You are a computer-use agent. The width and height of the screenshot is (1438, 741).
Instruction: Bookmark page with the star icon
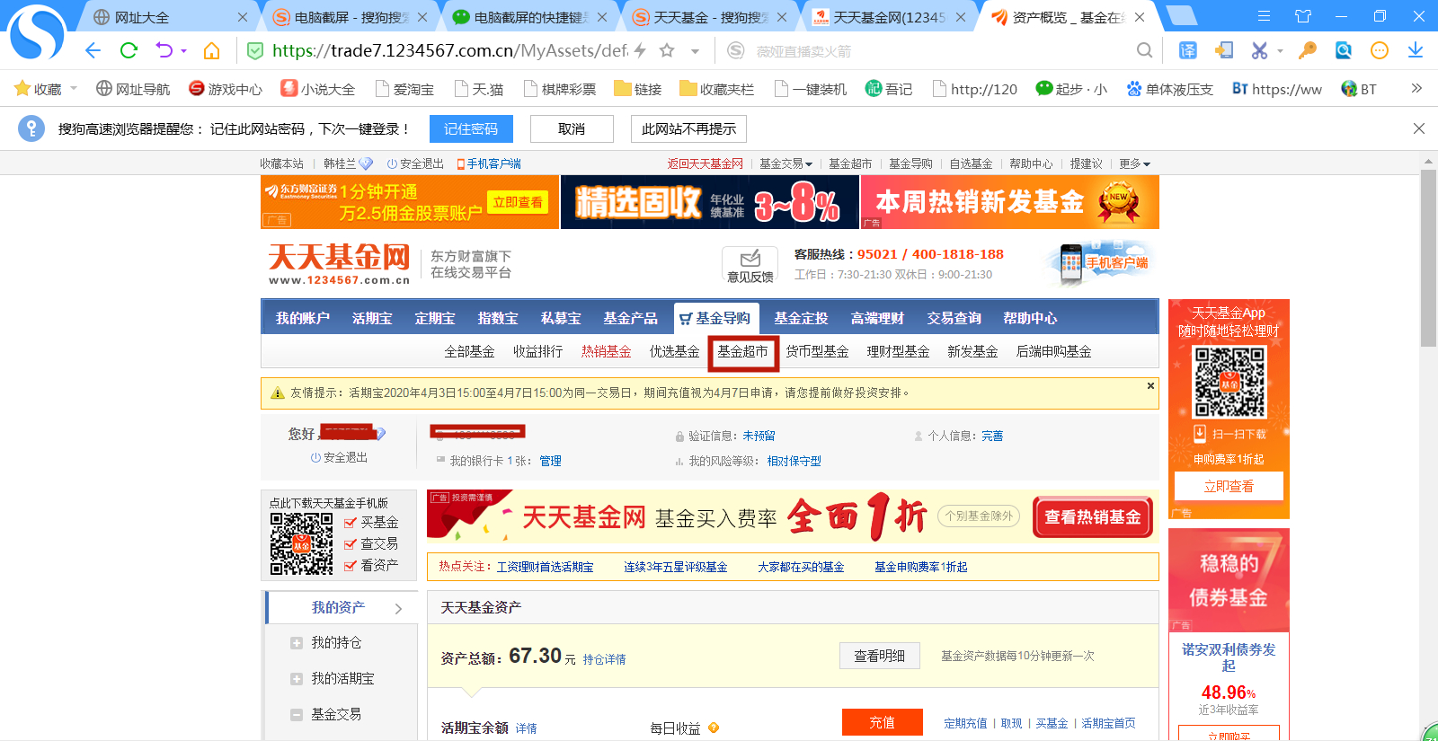point(667,50)
